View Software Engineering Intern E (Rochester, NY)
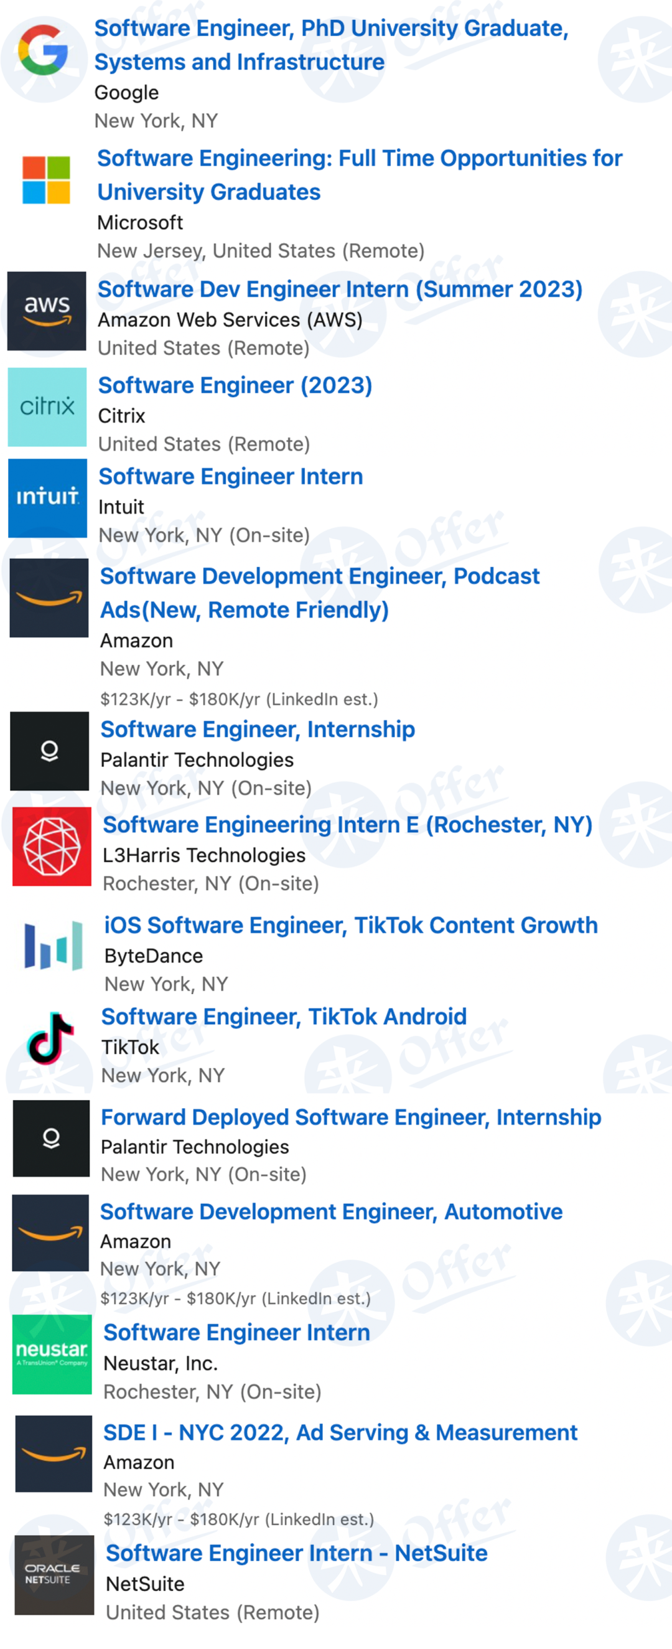The height and width of the screenshot is (1649, 672). pos(348,824)
